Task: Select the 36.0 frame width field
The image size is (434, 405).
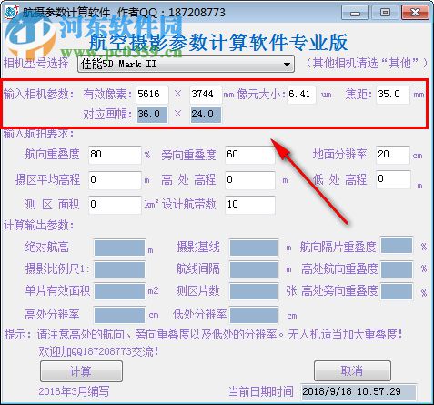Action: coord(152,115)
